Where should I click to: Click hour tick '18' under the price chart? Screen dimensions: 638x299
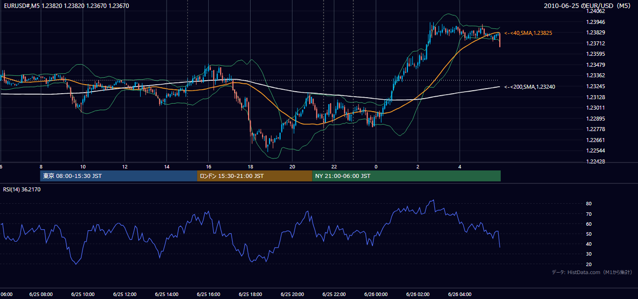[251, 166]
